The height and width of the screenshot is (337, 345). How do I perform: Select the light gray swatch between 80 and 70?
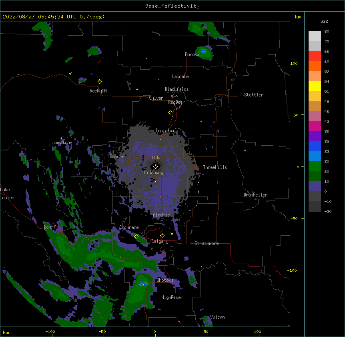(x=315, y=36)
